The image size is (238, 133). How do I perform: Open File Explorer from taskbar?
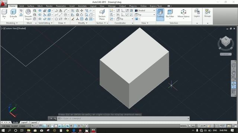tap(29, 130)
